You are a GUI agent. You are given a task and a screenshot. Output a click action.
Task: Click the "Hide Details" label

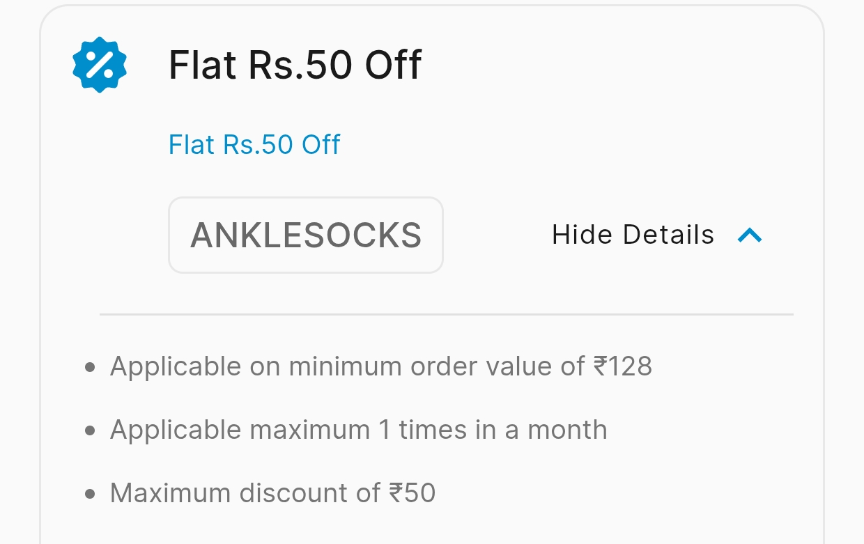[633, 235]
